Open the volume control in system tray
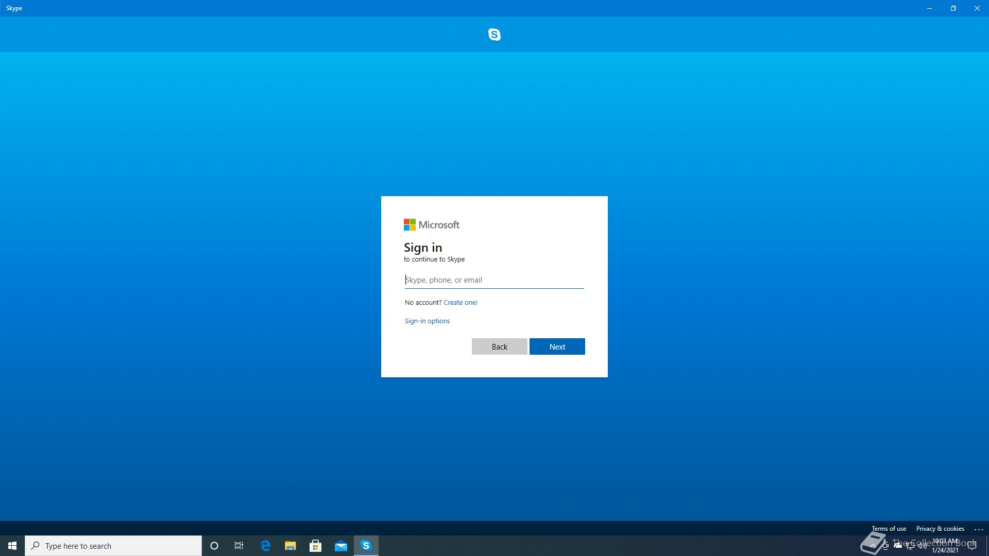The height and width of the screenshot is (556, 989). coord(923,546)
